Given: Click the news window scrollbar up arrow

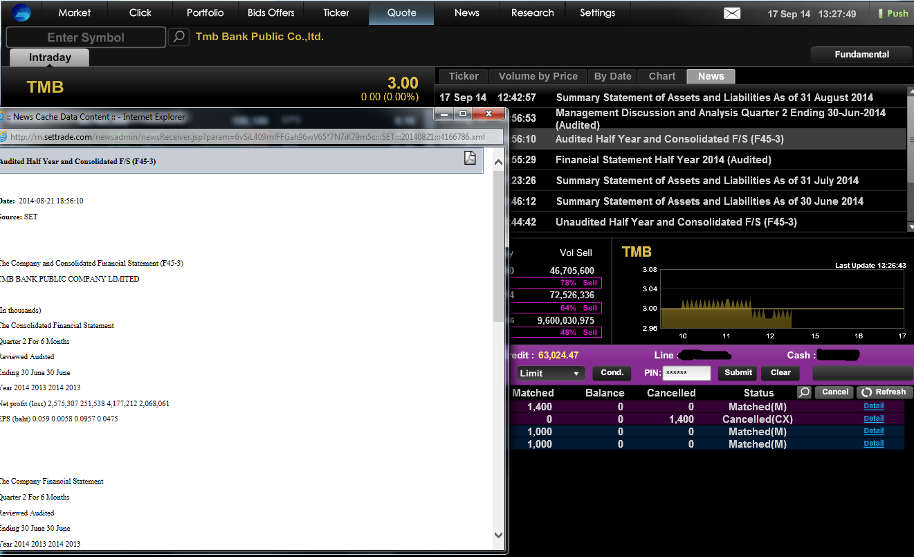Looking at the screenshot, I should click(x=498, y=161).
